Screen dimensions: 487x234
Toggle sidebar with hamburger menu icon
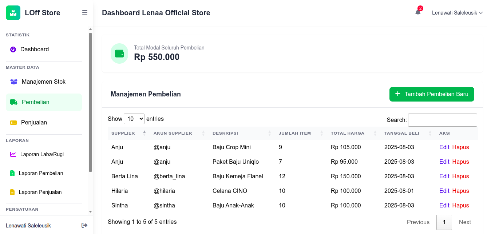tap(85, 13)
